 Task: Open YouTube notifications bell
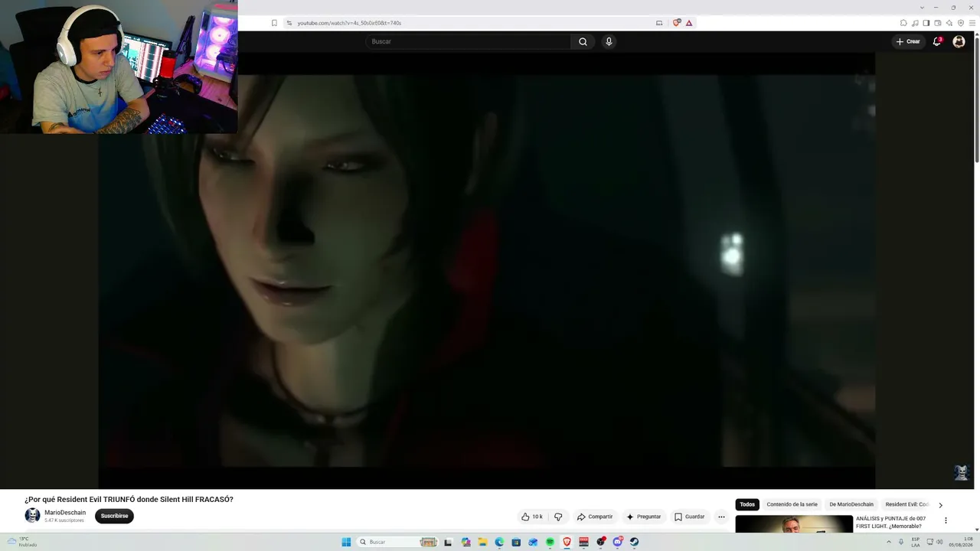pos(936,41)
